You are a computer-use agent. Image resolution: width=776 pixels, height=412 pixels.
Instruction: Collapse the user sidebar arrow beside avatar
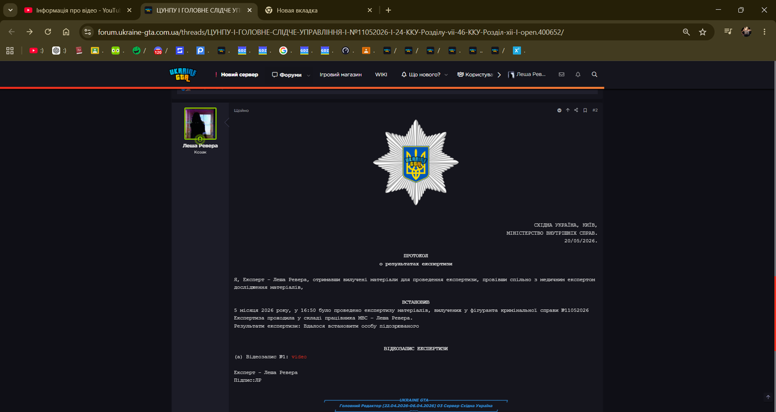click(226, 122)
